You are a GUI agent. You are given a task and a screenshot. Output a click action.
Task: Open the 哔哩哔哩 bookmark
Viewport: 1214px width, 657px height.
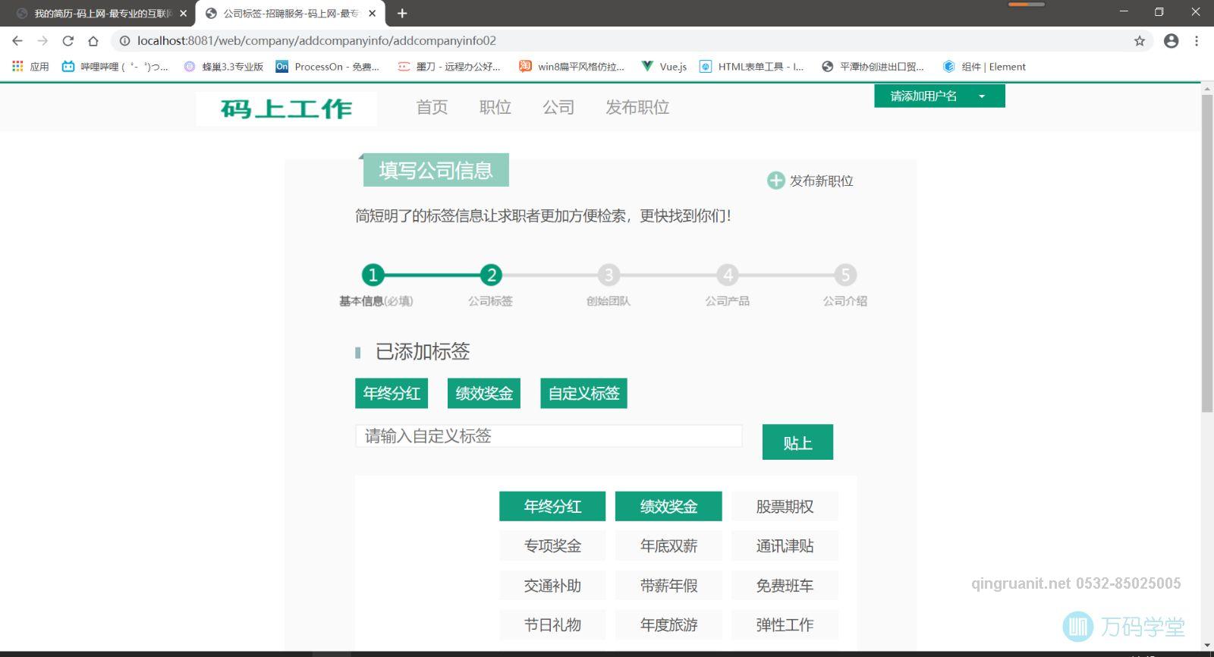(115, 67)
